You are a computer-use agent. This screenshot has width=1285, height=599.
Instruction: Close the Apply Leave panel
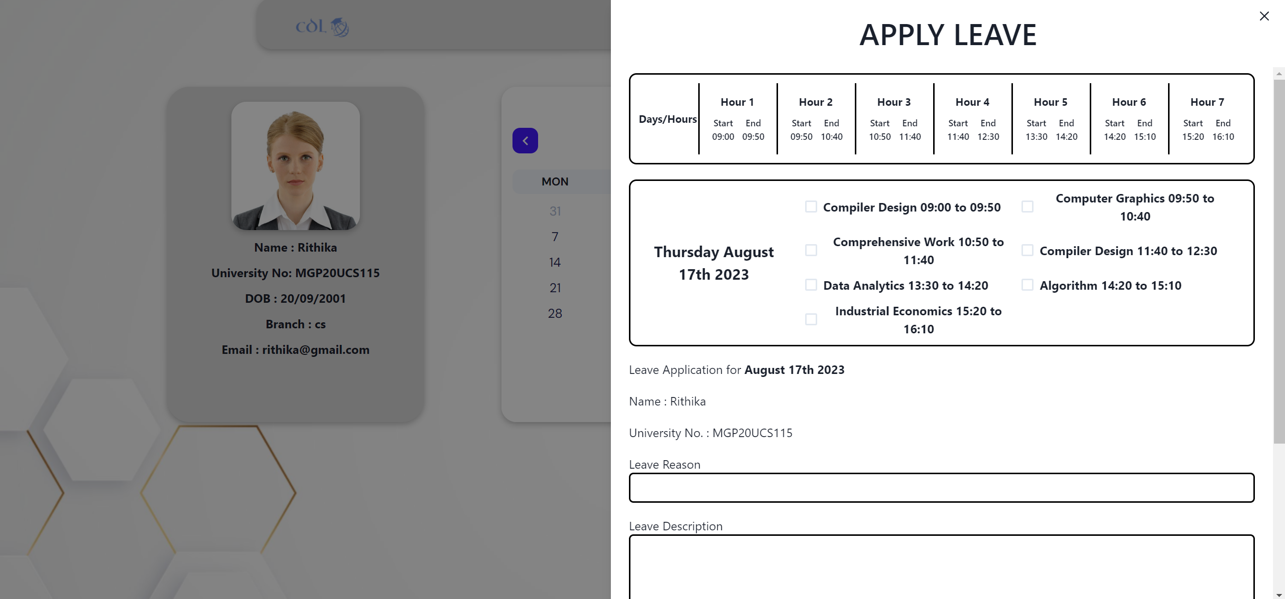pos(1264,16)
